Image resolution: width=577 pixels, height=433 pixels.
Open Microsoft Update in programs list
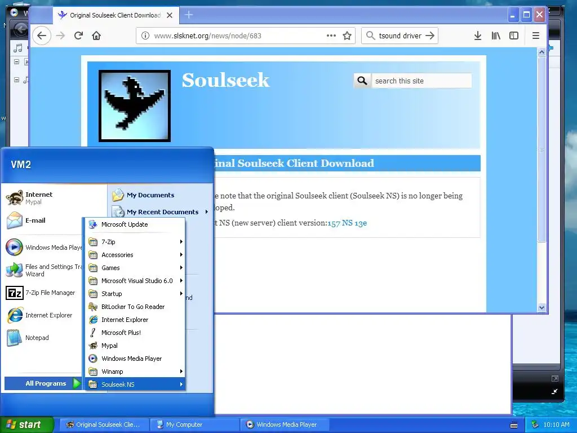135,224
